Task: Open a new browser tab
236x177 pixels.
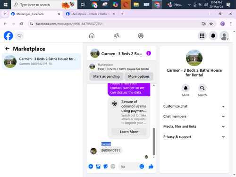Action: [x=122, y=14]
